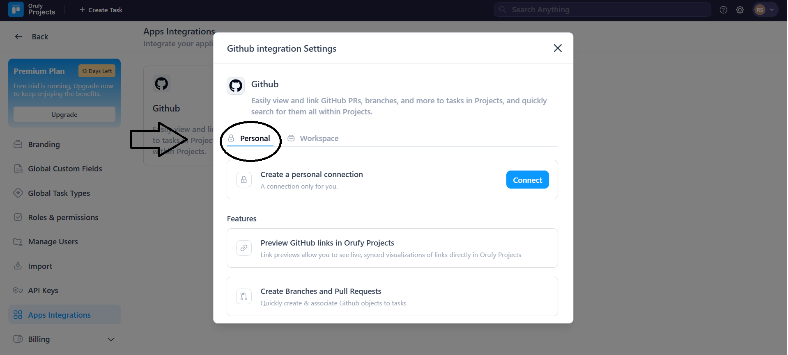Click the pull request icon for Create Branches

[x=244, y=296]
